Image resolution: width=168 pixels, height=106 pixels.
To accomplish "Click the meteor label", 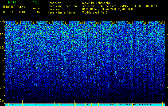I will tap(38, 8).
